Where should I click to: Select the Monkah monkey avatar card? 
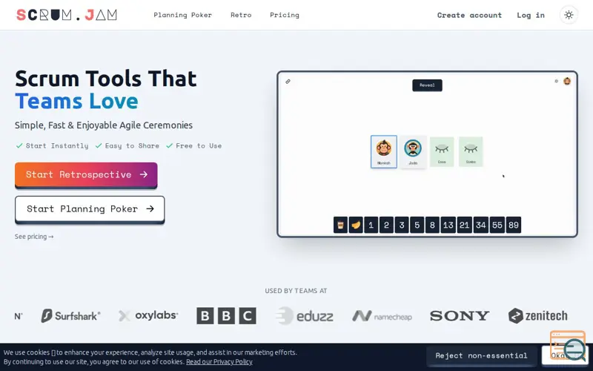click(384, 151)
